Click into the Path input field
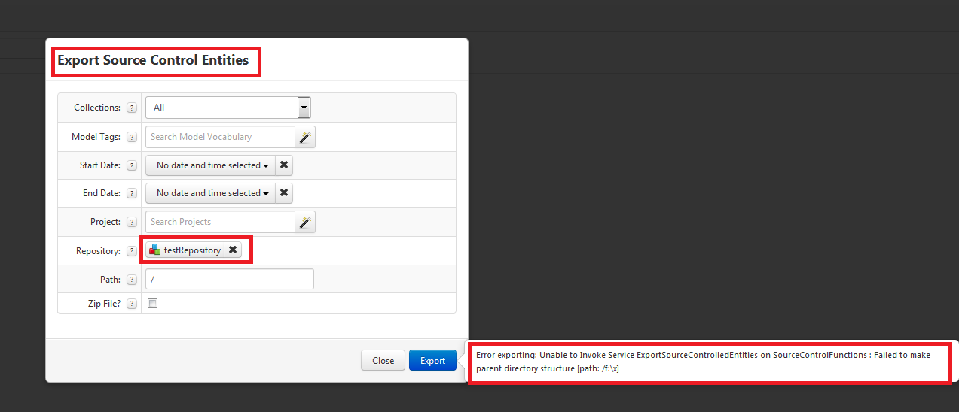This screenshot has height=412, width=959. coord(230,279)
